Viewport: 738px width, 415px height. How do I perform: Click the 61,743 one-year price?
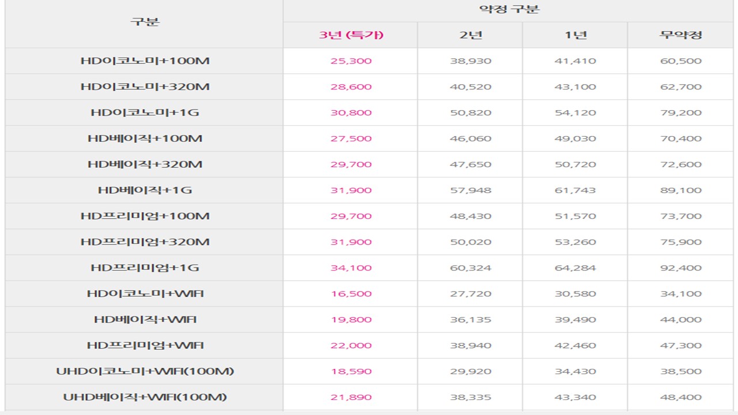(x=575, y=190)
